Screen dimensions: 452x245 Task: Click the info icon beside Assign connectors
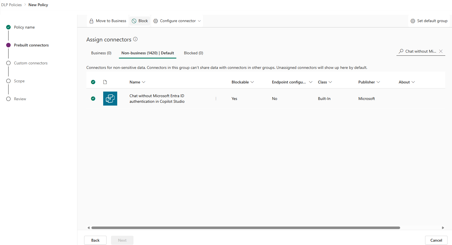pyautogui.click(x=135, y=39)
